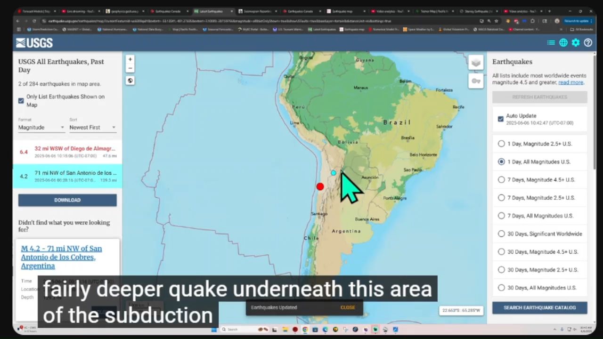Select 7 Days, Magnitude 4.5+ U.S.
This screenshot has width=603, height=339.
501,179
